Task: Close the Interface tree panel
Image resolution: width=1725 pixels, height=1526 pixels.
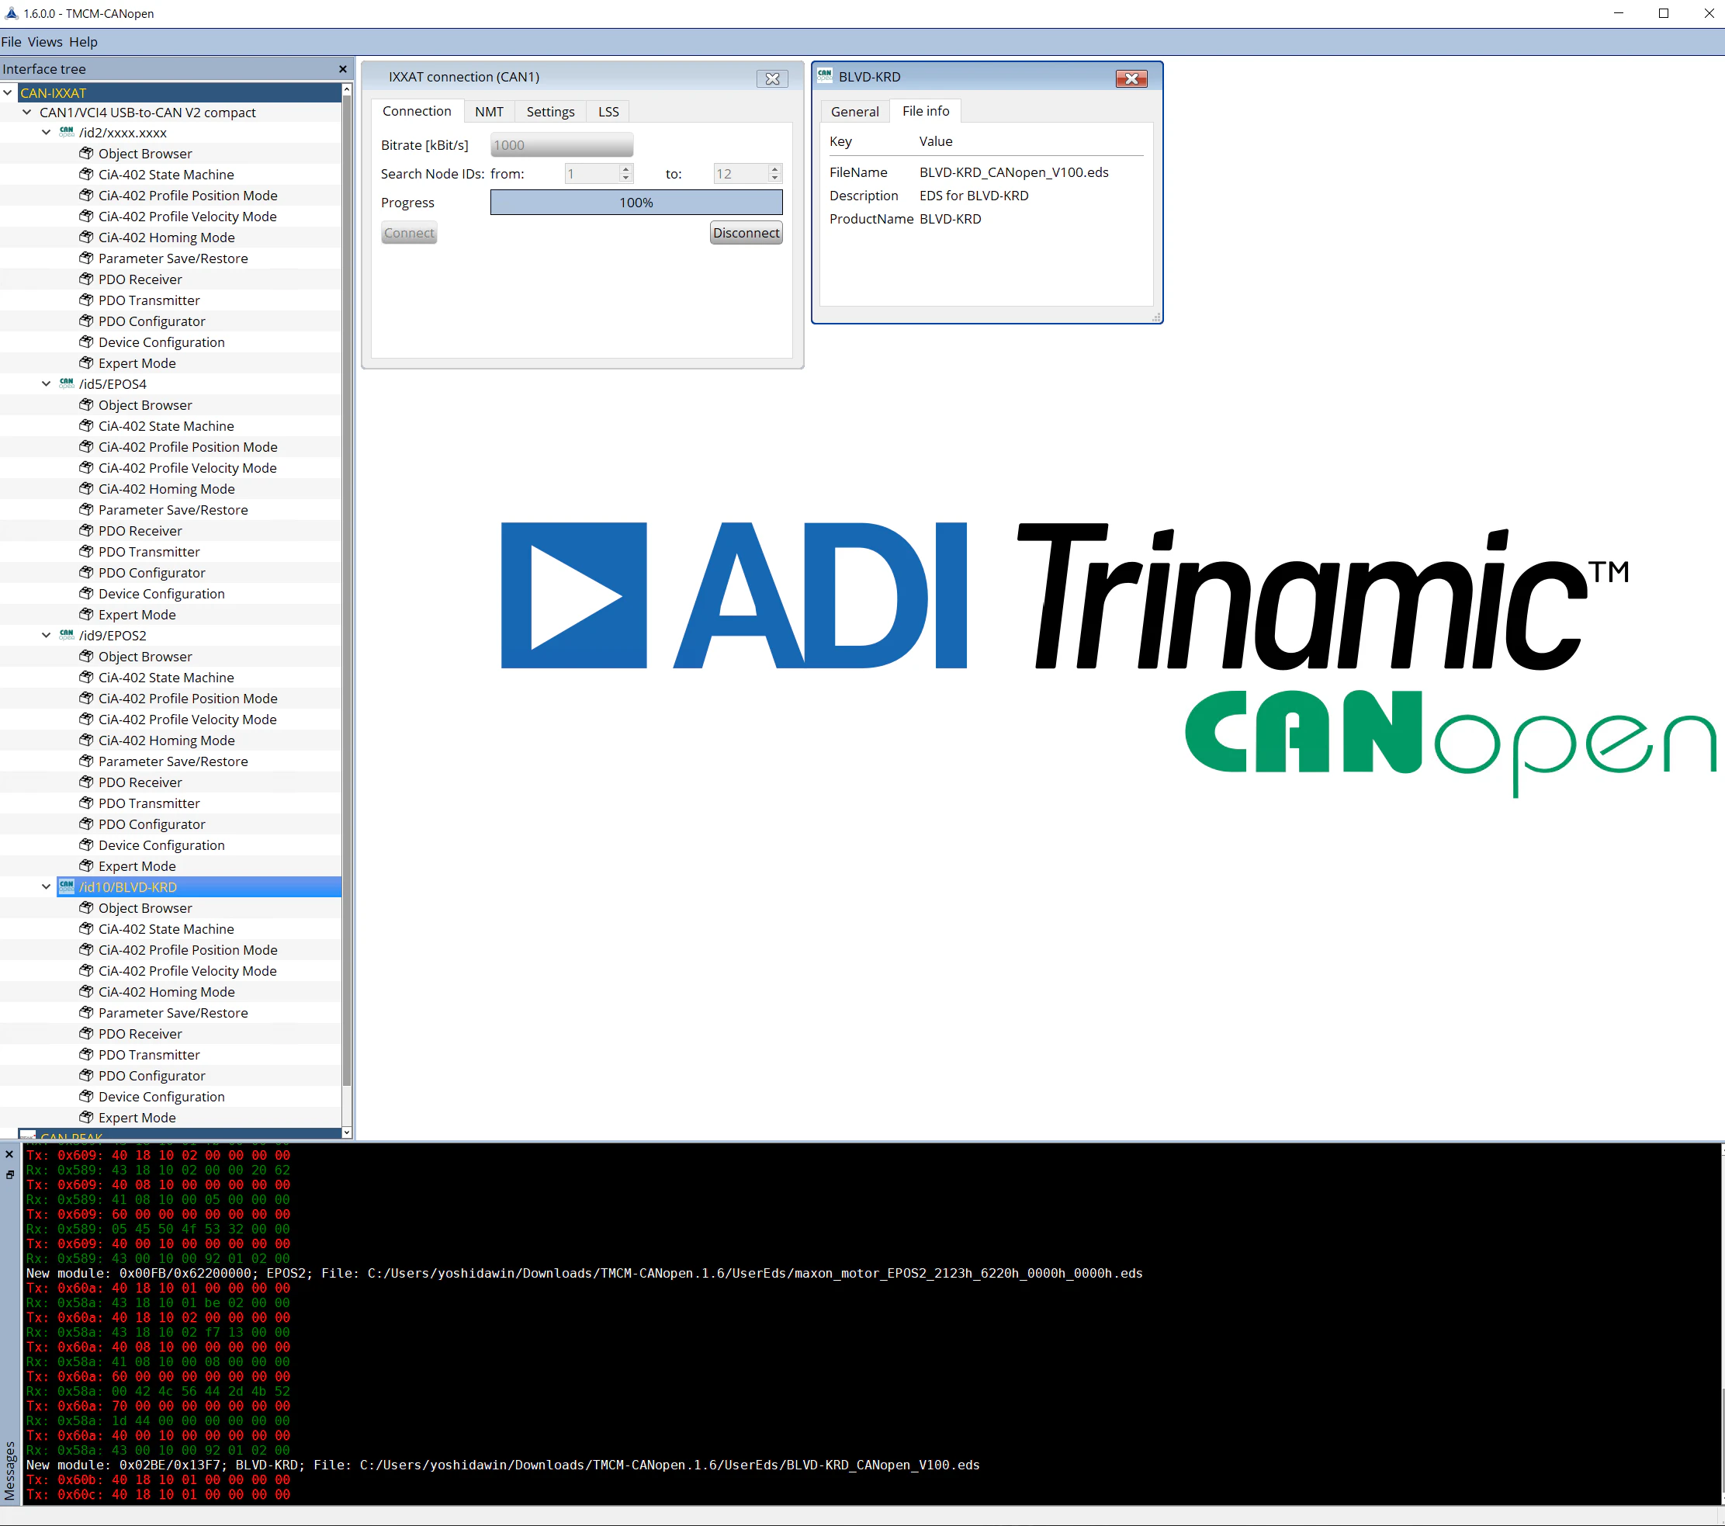Action: (343, 69)
